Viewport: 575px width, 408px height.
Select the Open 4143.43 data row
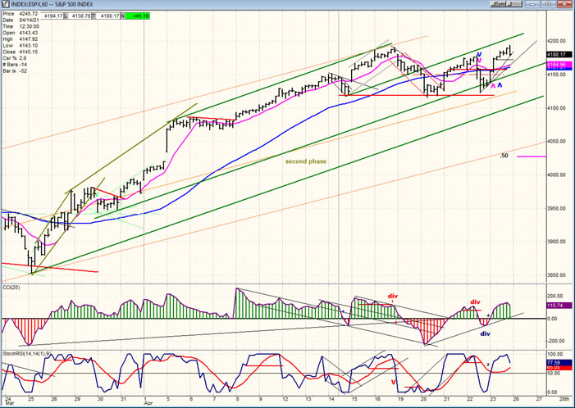coord(21,33)
